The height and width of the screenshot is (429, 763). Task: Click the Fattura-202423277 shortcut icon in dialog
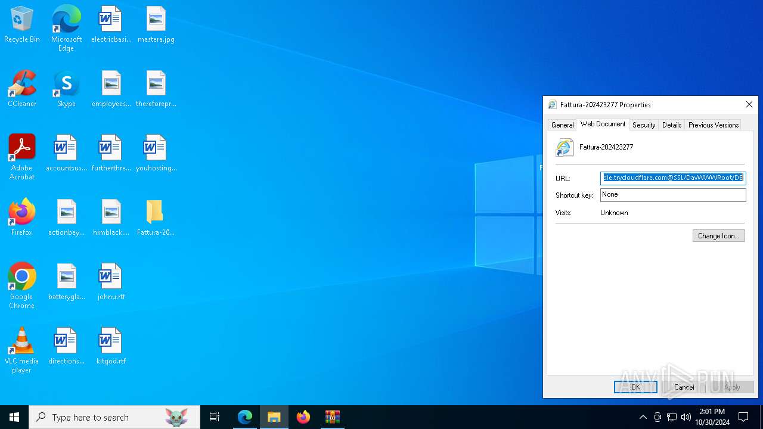pyautogui.click(x=565, y=147)
